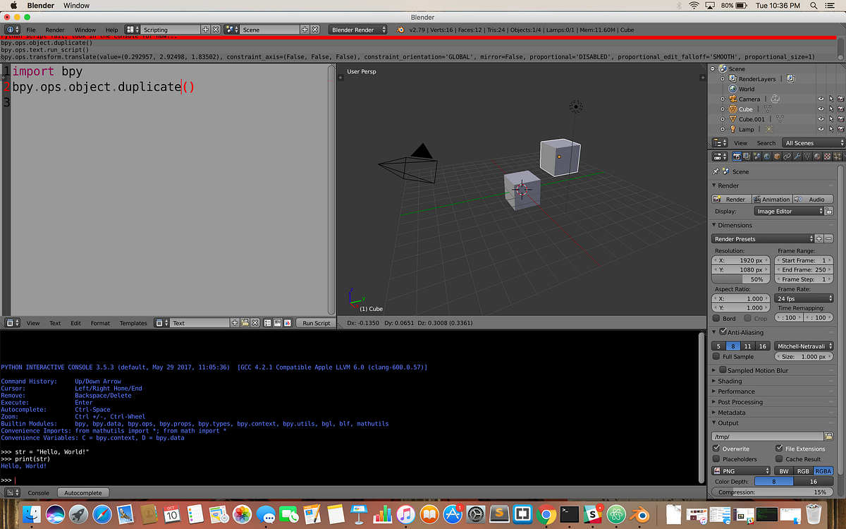846x529 pixels.
Task: Open the Modifiers wrench icon
Action: pos(797,157)
